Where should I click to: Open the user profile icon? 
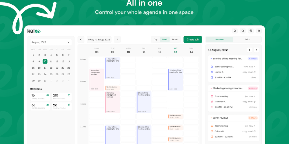[x=259, y=31]
